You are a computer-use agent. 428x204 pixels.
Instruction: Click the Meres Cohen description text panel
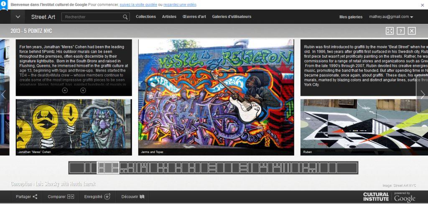tap(74, 68)
